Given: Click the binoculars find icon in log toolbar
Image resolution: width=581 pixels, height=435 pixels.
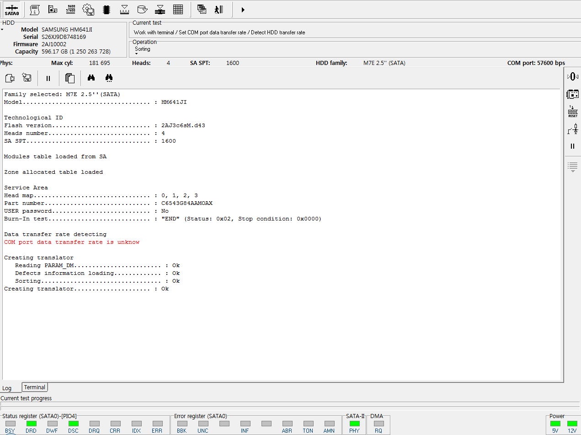Looking at the screenshot, I should (x=91, y=78).
